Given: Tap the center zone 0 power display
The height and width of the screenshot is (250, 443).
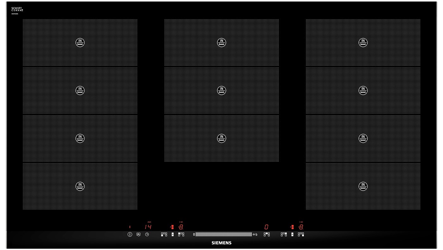Looking at the screenshot, I should pos(266,227).
